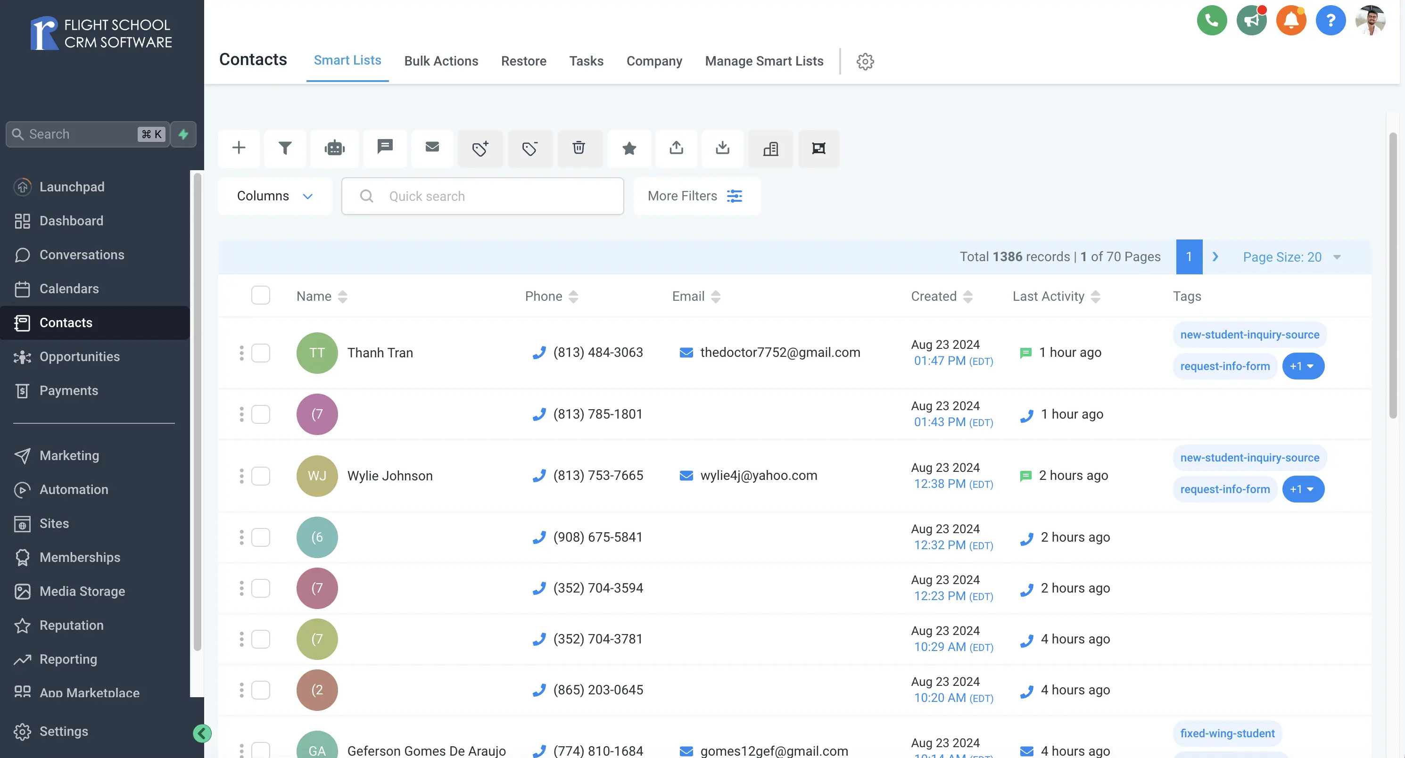
Task: Click the sidebar Search box
Action: 87,134
